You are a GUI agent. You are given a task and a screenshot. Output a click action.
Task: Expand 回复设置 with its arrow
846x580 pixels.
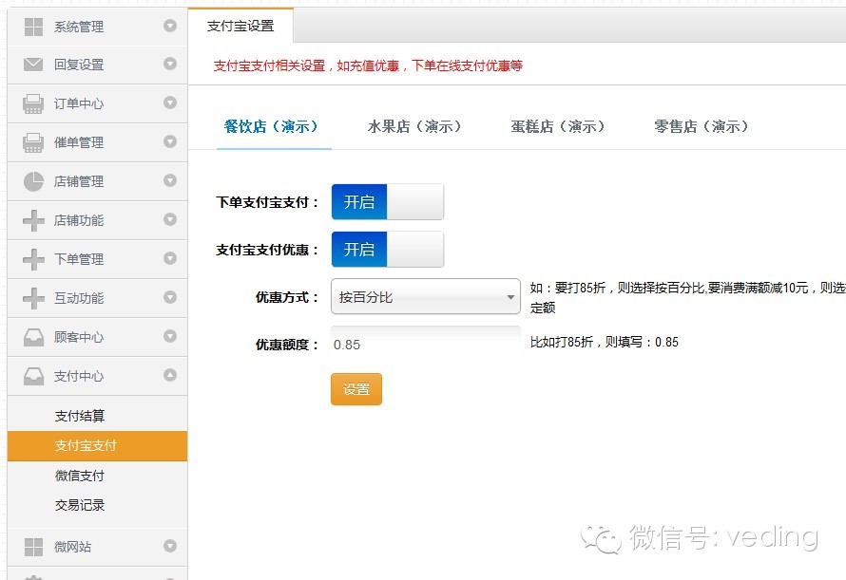(x=170, y=64)
